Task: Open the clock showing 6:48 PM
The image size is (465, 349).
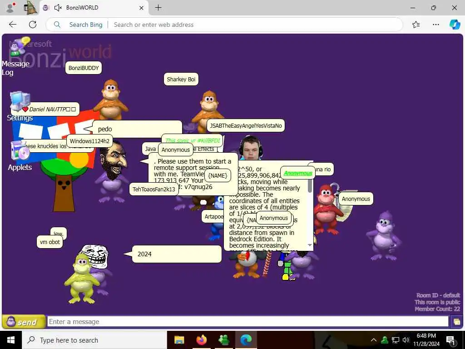Action: point(426,340)
